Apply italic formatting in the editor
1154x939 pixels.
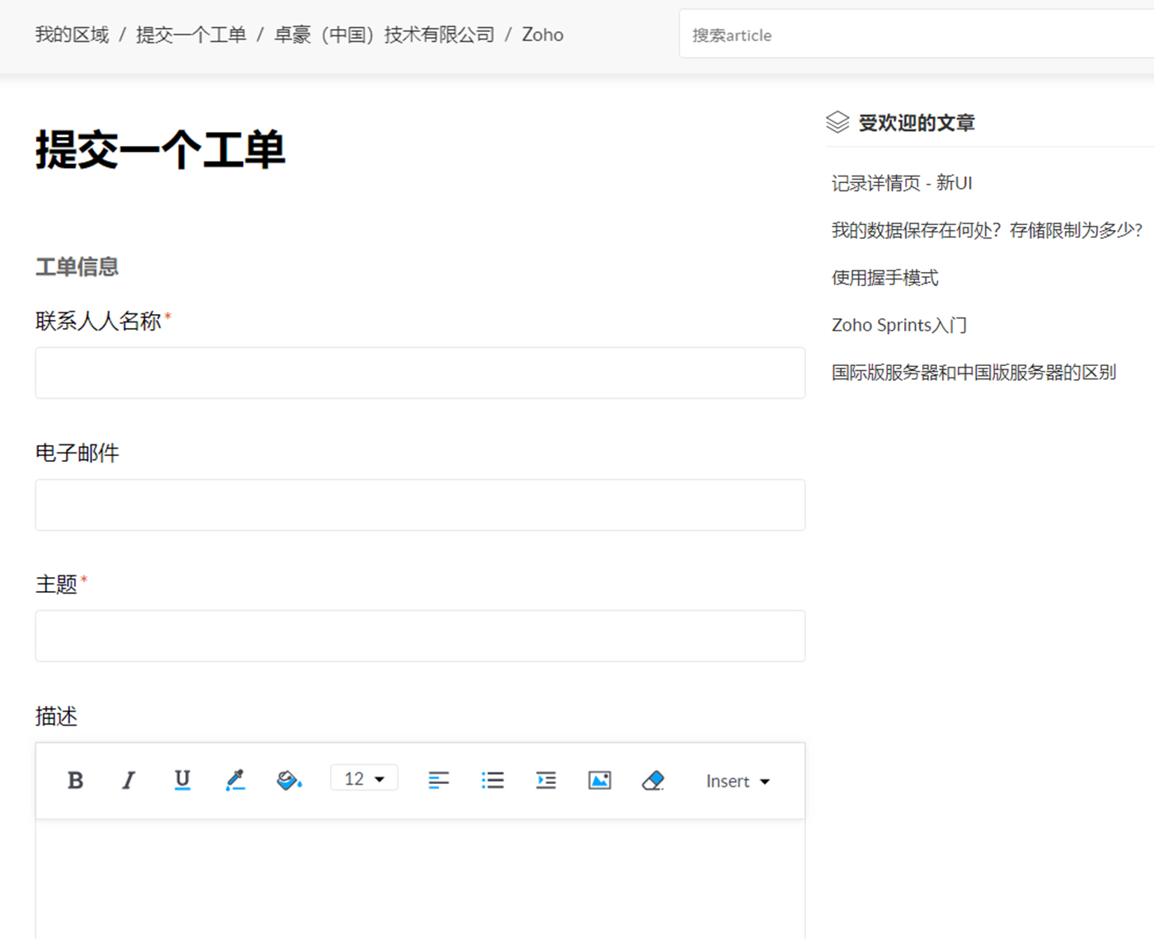click(x=129, y=780)
